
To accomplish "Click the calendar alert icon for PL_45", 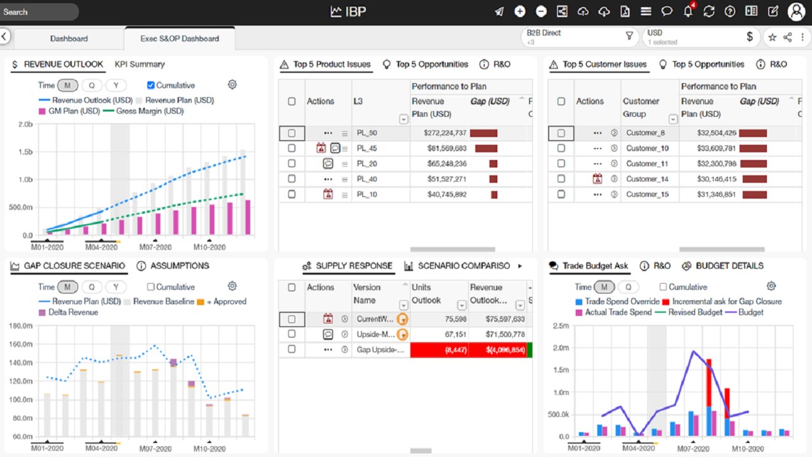I will tap(321, 148).
